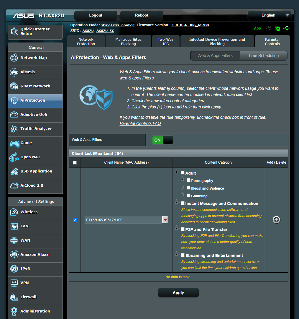Open VPN settings icon
This screenshot has height=319, width=299.
click(x=14, y=283)
